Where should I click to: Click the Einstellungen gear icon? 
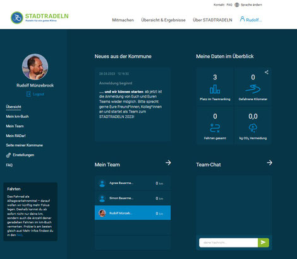[x=8, y=155]
